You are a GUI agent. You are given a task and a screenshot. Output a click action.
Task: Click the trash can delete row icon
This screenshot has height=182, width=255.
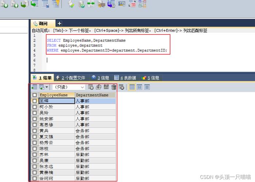tap(114, 87)
